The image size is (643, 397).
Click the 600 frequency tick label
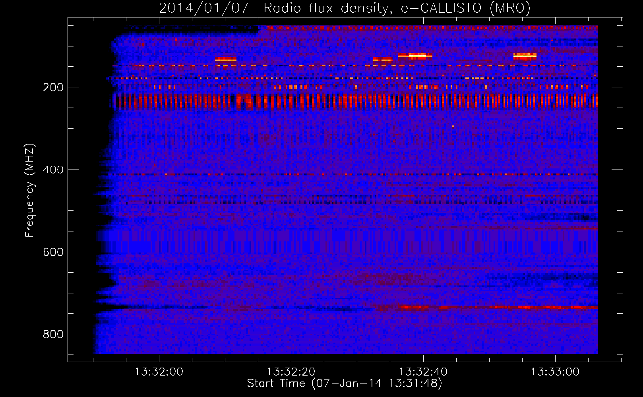coord(53,252)
